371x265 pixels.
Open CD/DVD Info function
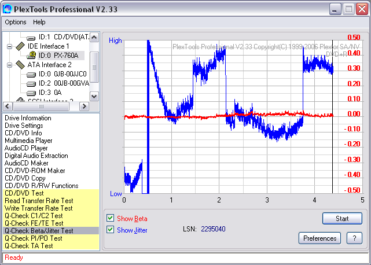(23, 133)
